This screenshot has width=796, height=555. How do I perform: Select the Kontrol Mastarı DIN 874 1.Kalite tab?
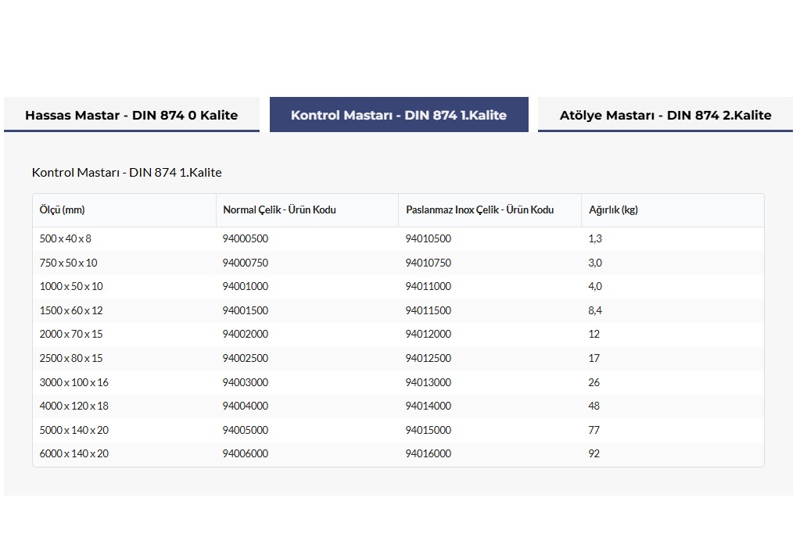point(399,115)
